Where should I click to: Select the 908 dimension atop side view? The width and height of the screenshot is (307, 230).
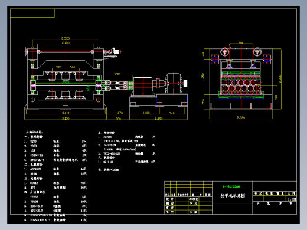tap(241, 42)
